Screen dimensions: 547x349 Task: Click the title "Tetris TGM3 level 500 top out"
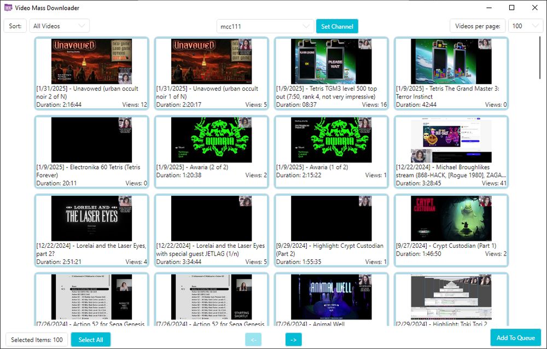click(327, 92)
